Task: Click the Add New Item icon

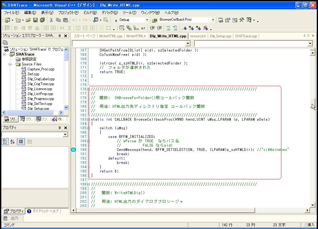Action: (x=18, y=20)
